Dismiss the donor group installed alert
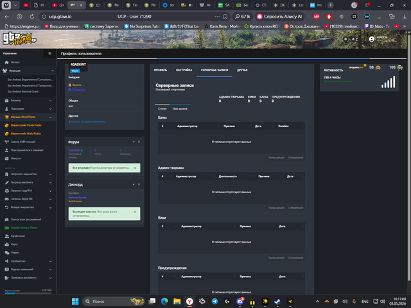The height and width of the screenshot is (308, 411). coord(135,168)
